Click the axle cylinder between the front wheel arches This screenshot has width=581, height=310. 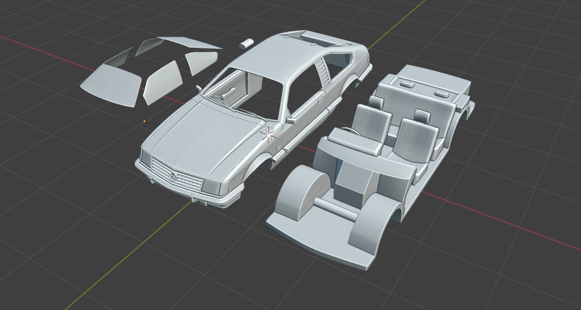[x=336, y=209]
